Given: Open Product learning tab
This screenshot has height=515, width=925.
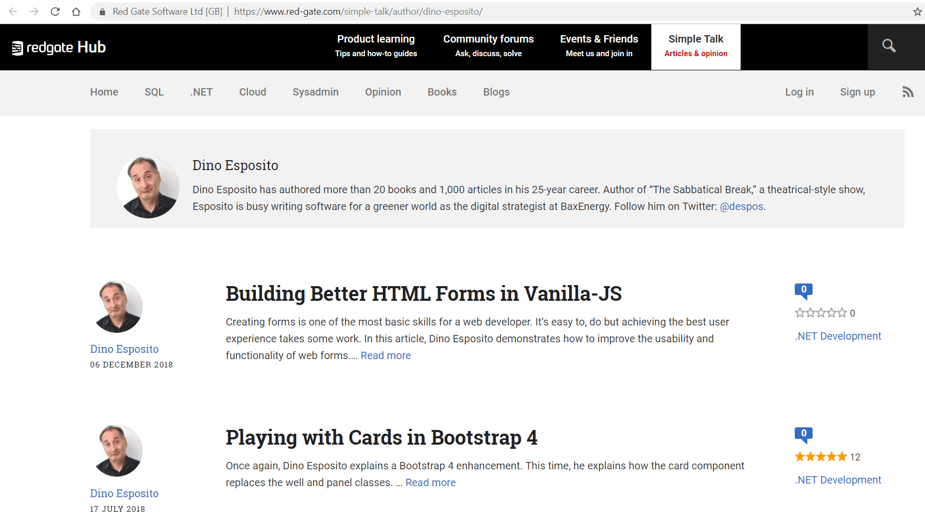Looking at the screenshot, I should 376,46.
